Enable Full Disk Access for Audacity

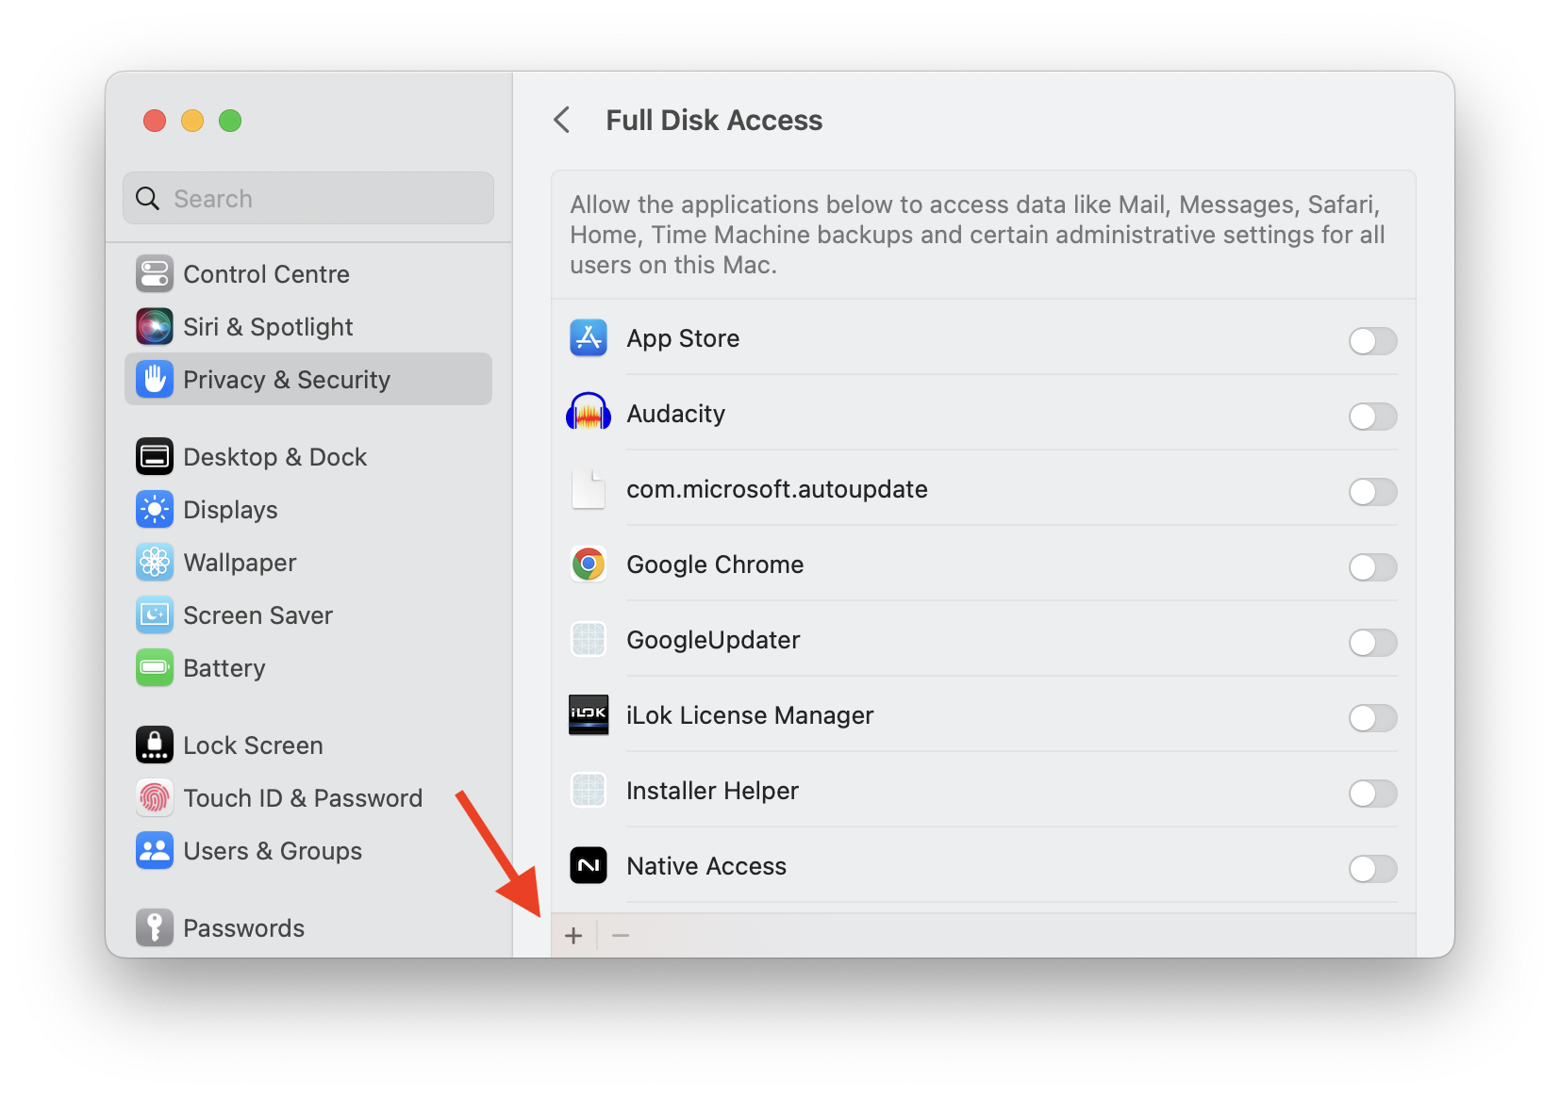(x=1372, y=417)
